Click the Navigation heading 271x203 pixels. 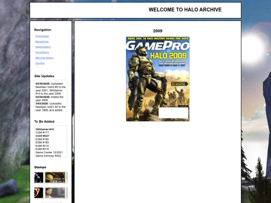click(43, 30)
